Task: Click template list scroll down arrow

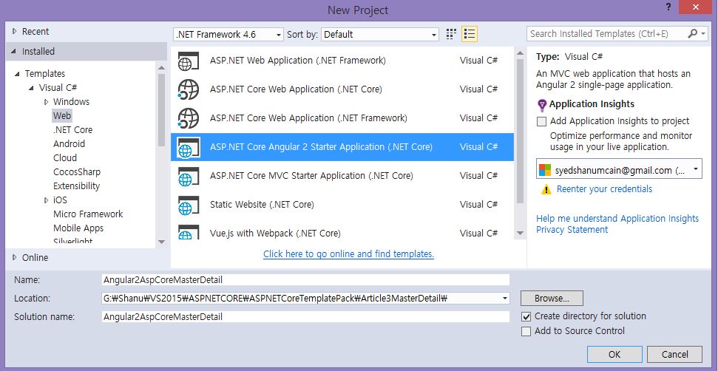Action: (x=520, y=234)
